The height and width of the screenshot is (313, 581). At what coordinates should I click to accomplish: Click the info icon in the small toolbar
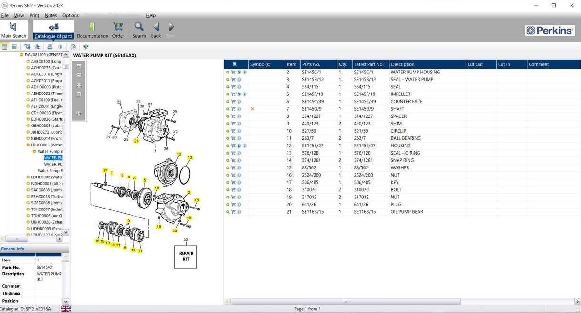pyautogui.click(x=60, y=47)
